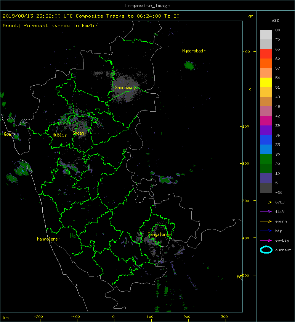Click the eb+bip magenta arrow legend icon
This screenshot has width=295, height=322.
tap(266, 241)
